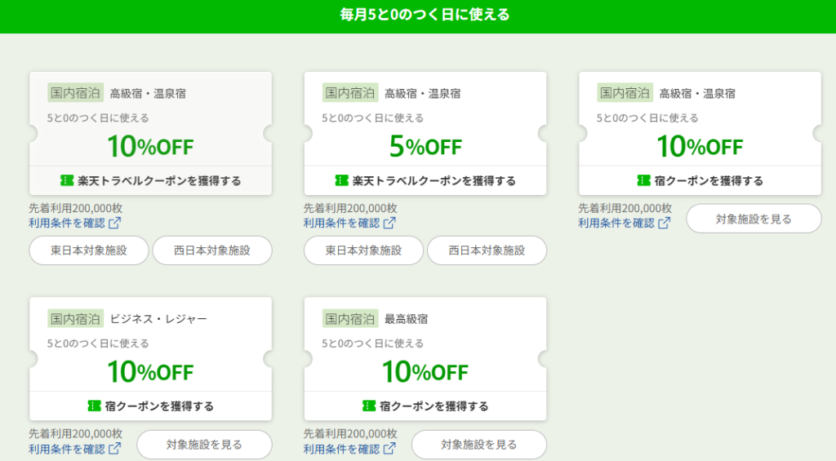
Task: Click 対象施設を見る for the top-right coupon
Action: [754, 219]
